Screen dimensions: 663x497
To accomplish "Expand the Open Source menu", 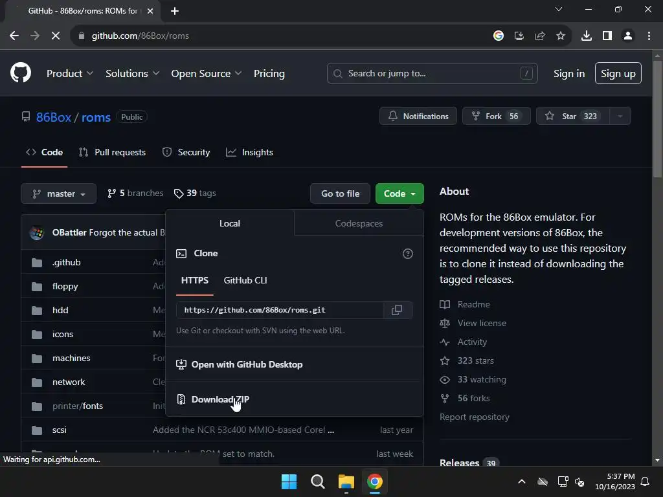I will [207, 73].
